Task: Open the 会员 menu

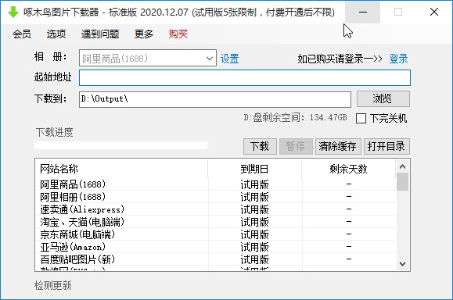Action: tap(22, 34)
